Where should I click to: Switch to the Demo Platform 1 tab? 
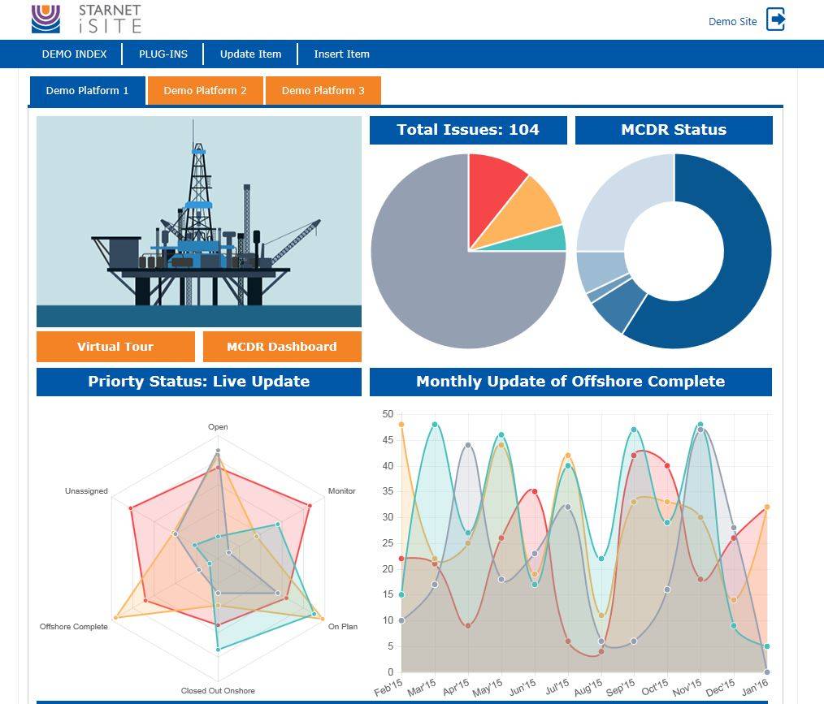pyautogui.click(x=87, y=91)
